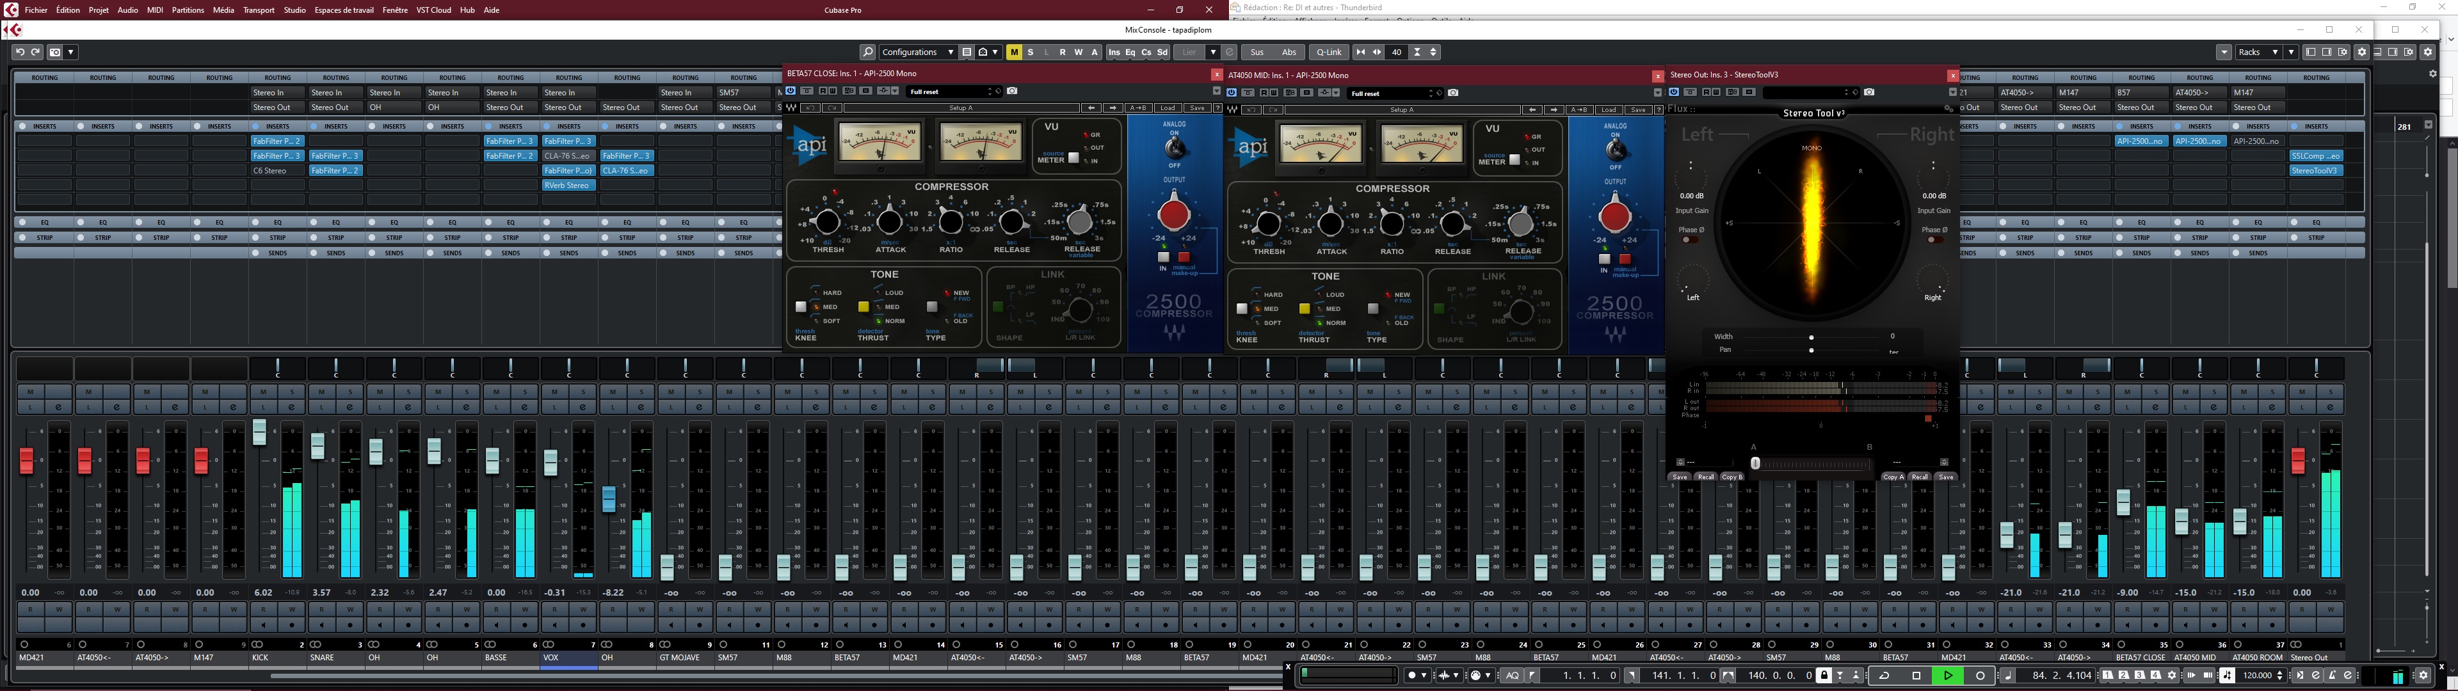
Task: Click the AQ auto-quantize button
Action: click(1511, 676)
